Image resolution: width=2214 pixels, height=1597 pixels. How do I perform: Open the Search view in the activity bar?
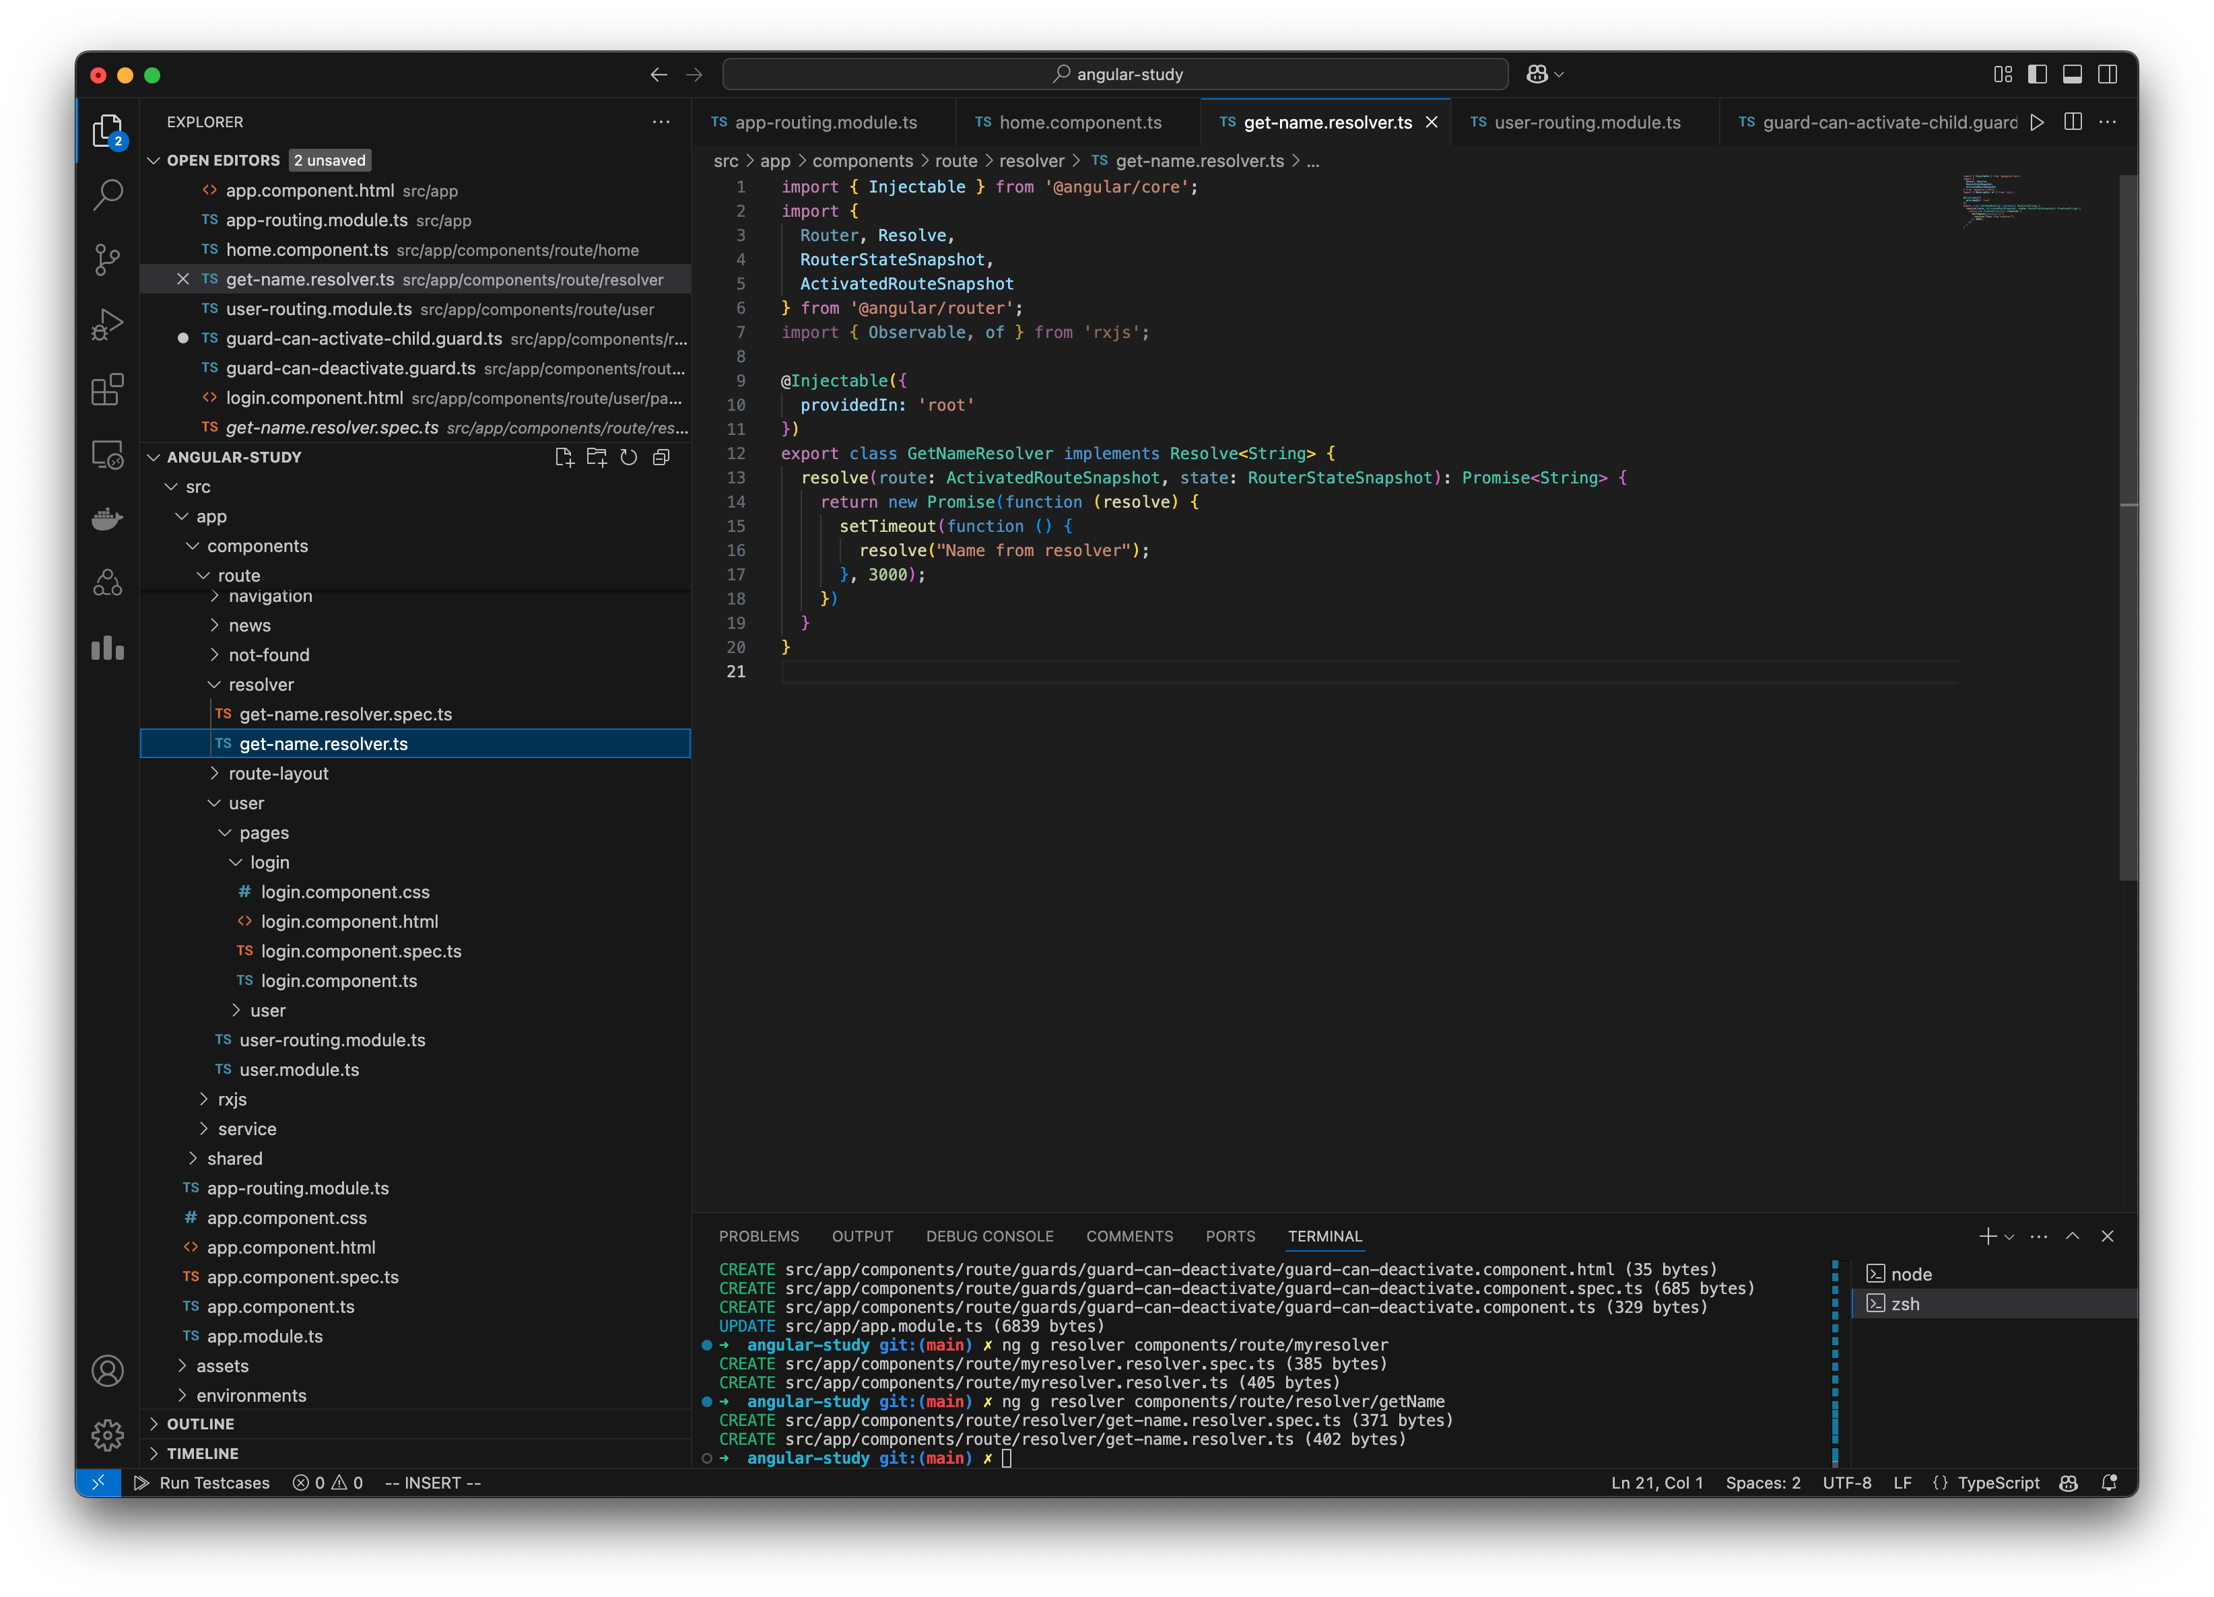coord(107,195)
